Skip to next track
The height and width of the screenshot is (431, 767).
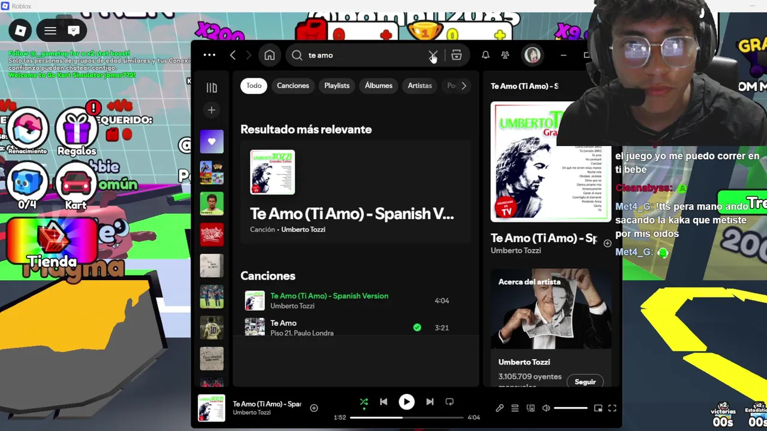click(x=430, y=402)
